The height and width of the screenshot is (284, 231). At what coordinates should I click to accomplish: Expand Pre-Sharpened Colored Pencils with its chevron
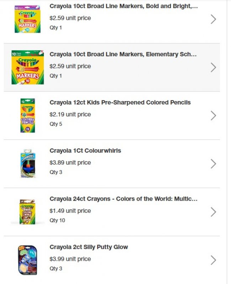pos(213,116)
